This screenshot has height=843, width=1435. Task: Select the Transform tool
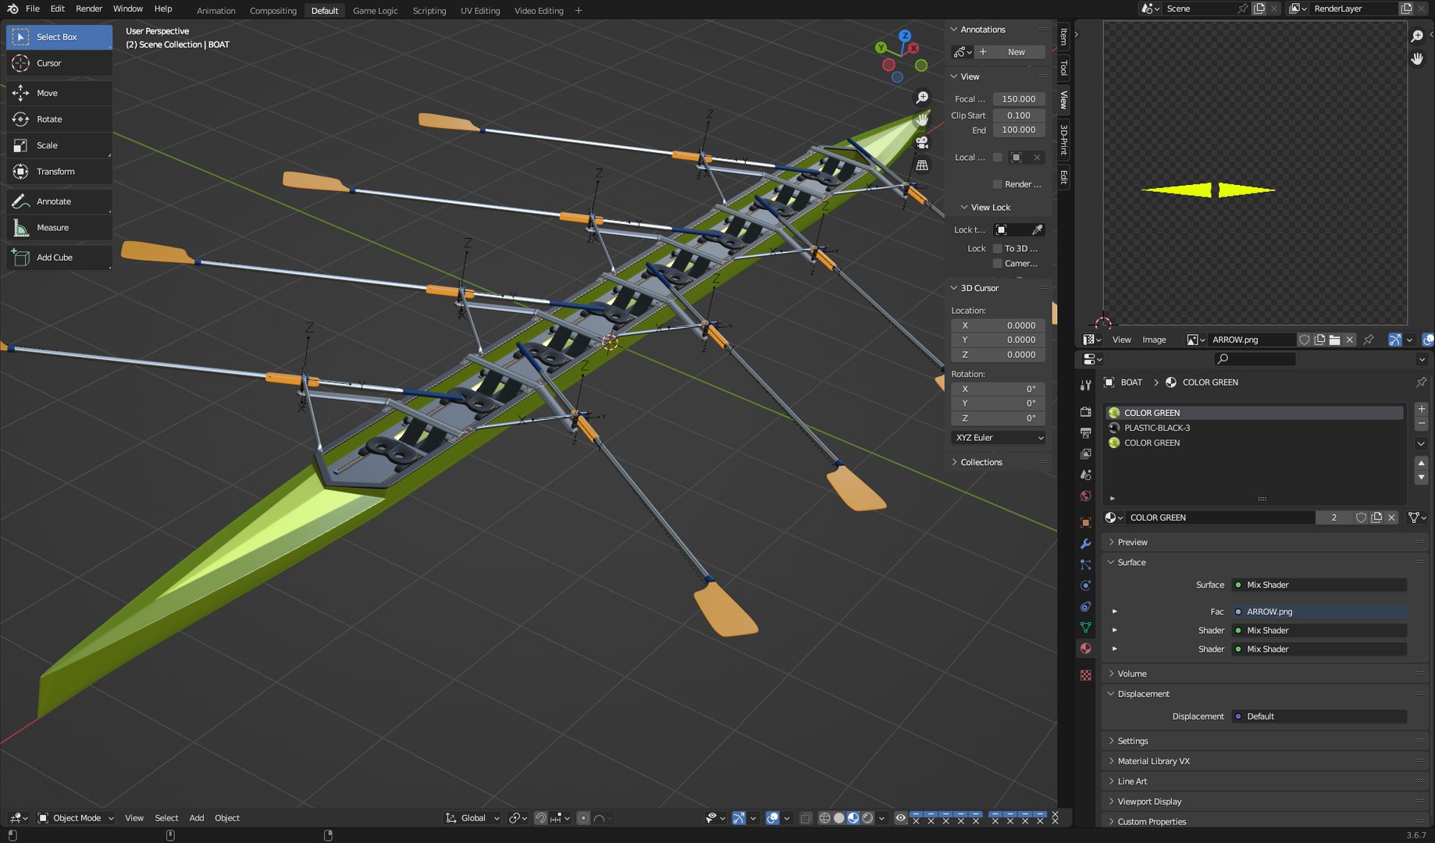coord(59,172)
